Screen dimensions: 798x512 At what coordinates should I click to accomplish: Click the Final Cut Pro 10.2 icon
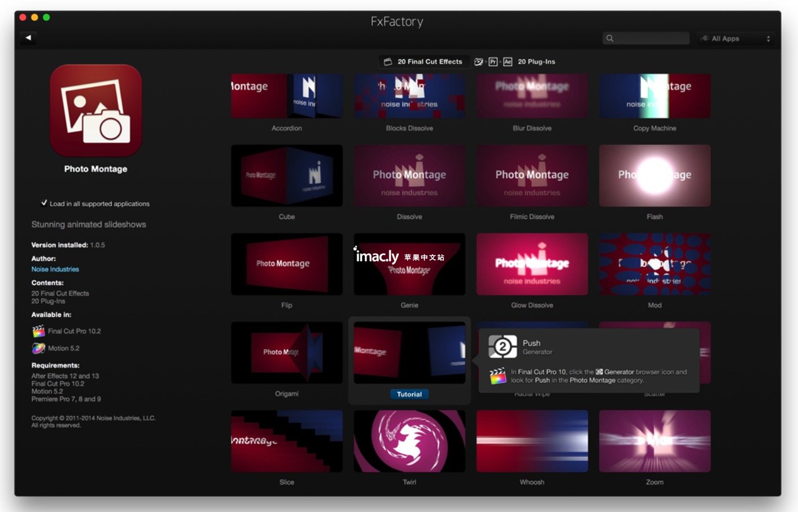(x=39, y=331)
